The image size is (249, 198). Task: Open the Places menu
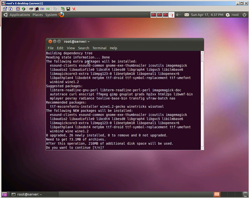click(38, 15)
